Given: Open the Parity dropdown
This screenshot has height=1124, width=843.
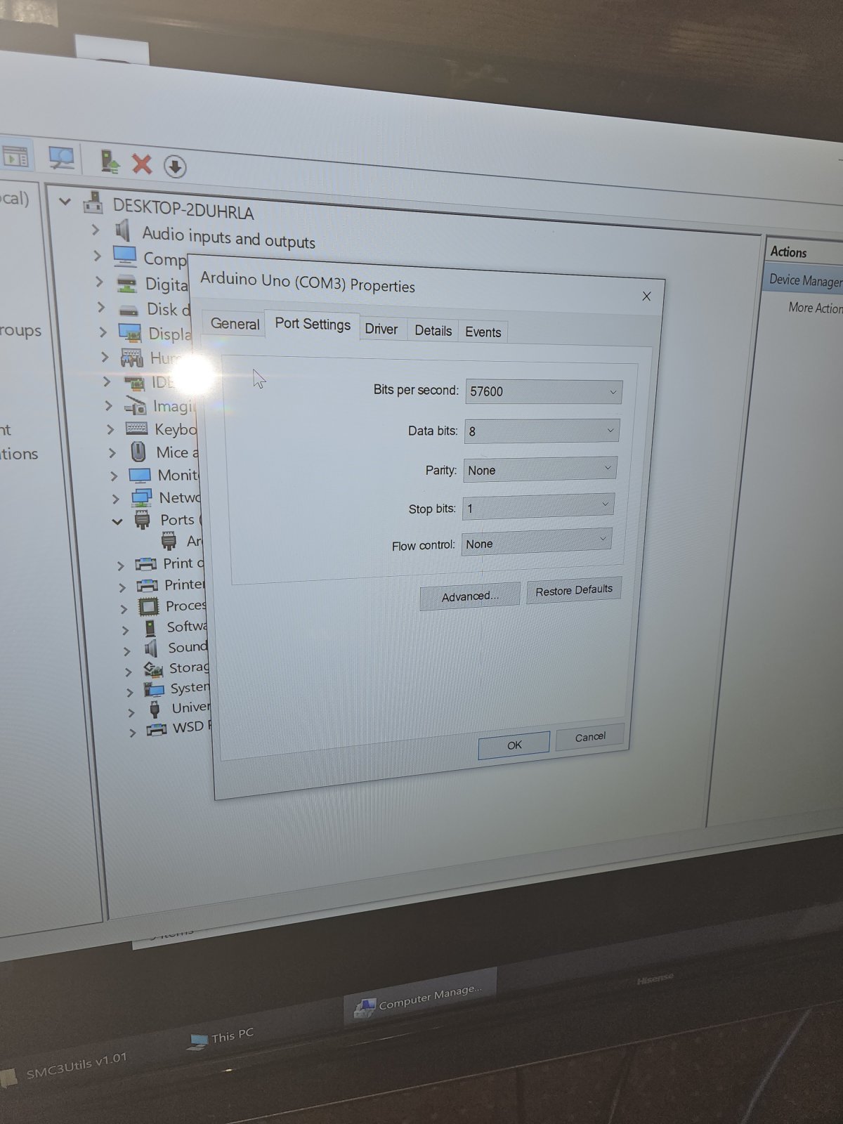Looking at the screenshot, I should tap(540, 469).
